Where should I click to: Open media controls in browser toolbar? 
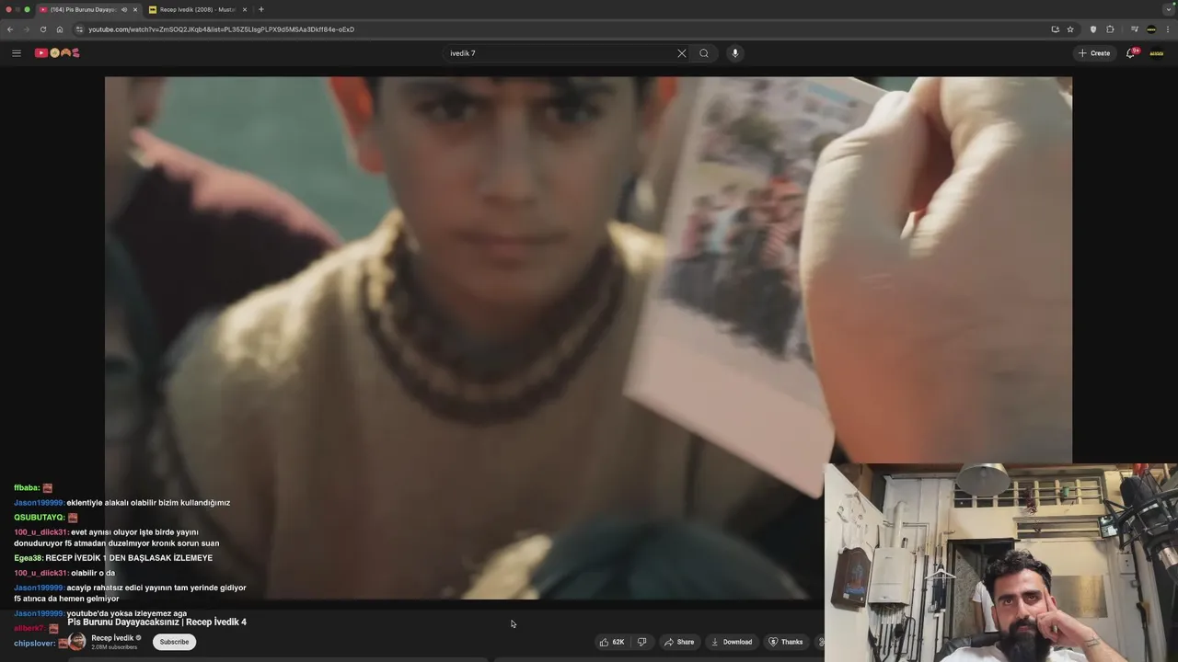point(1135,29)
